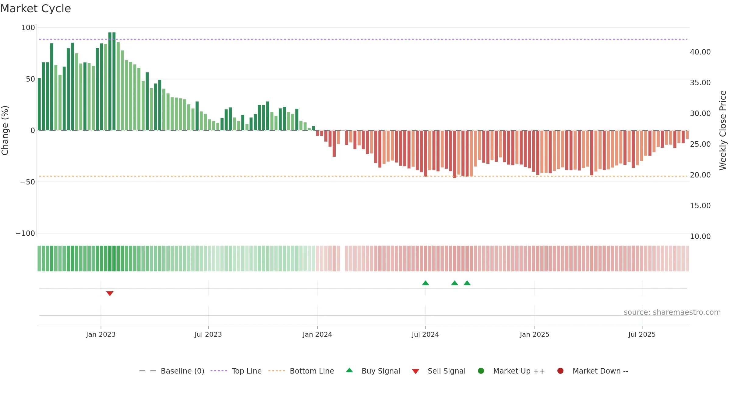
Task: Click the Change (%) axis title
Action: point(5,130)
